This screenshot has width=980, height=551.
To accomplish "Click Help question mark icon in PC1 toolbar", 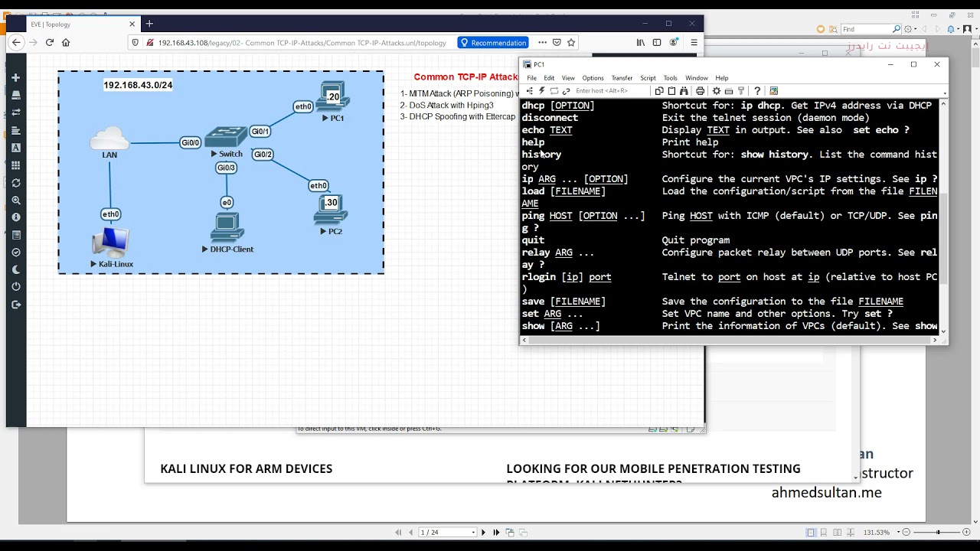I will (x=757, y=91).
